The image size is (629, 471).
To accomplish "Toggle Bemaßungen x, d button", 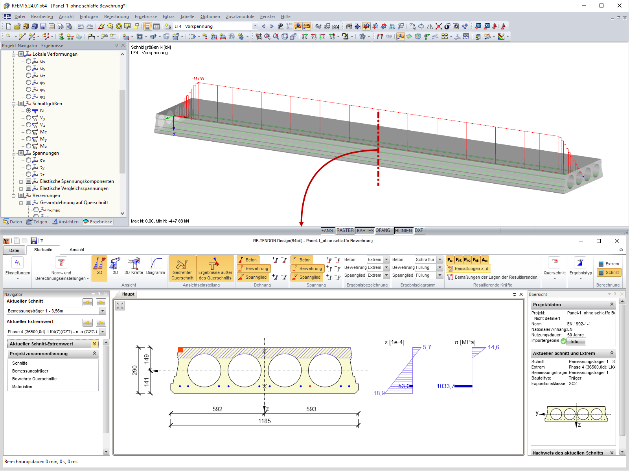I will point(468,268).
